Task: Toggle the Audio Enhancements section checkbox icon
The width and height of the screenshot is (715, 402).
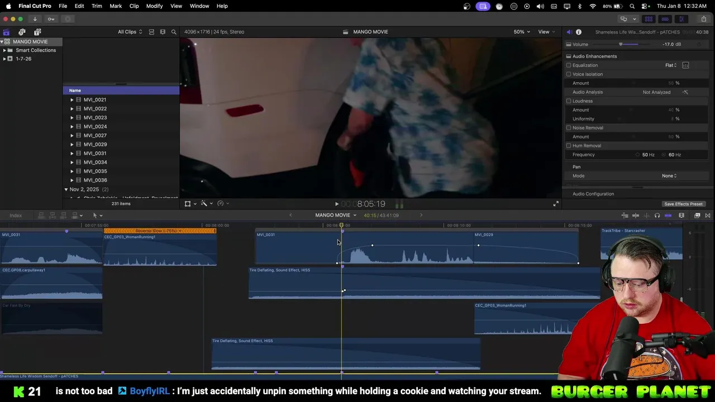Action: (569, 56)
